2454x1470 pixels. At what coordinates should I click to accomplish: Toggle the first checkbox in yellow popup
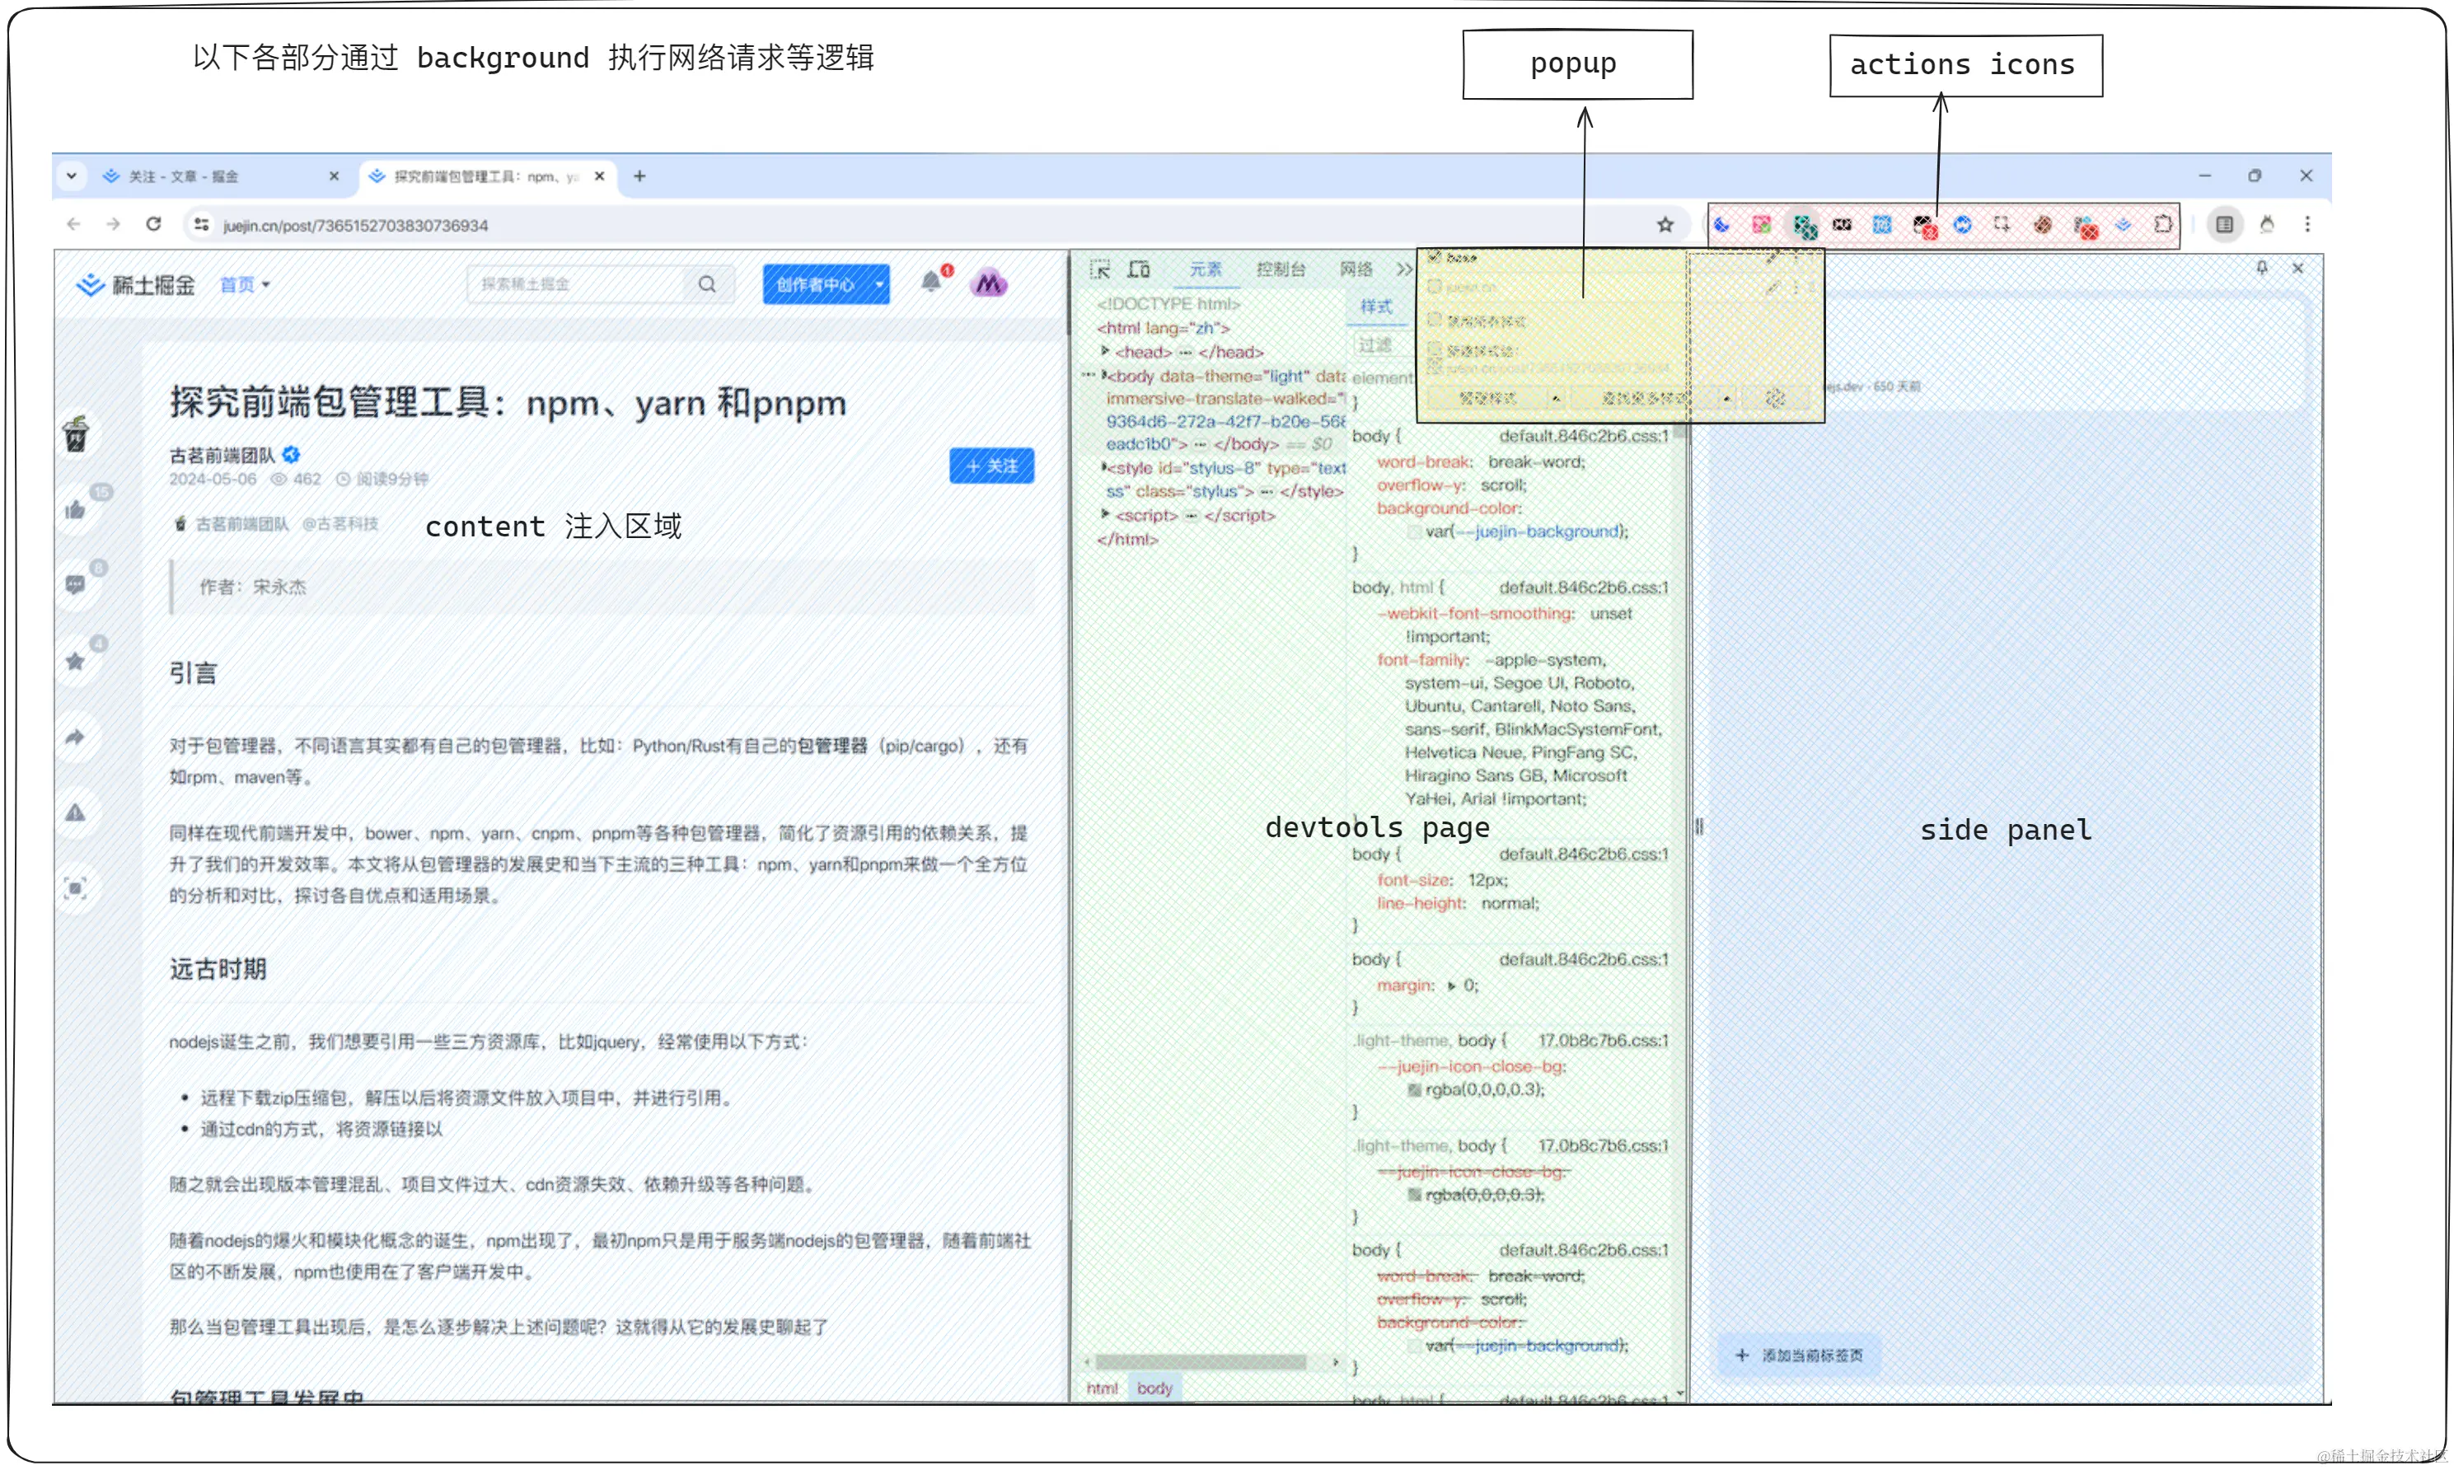pos(1434,256)
